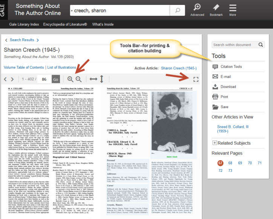Click Something About The Author Online title
This screenshot has height=219, width=273.
click(38, 9)
